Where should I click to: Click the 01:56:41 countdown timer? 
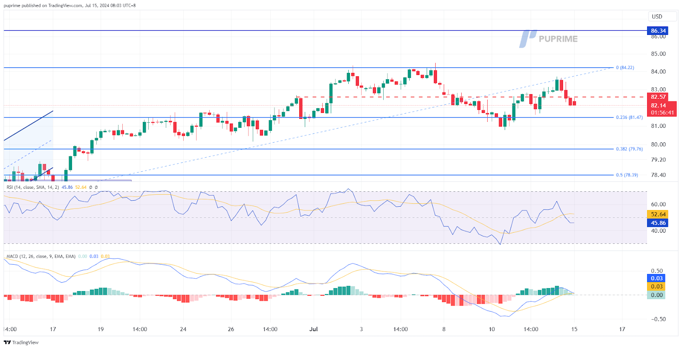pos(662,113)
